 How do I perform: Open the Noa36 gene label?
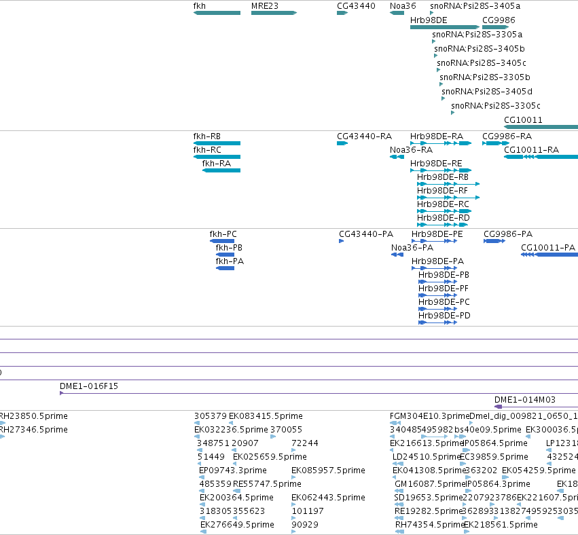click(403, 6)
